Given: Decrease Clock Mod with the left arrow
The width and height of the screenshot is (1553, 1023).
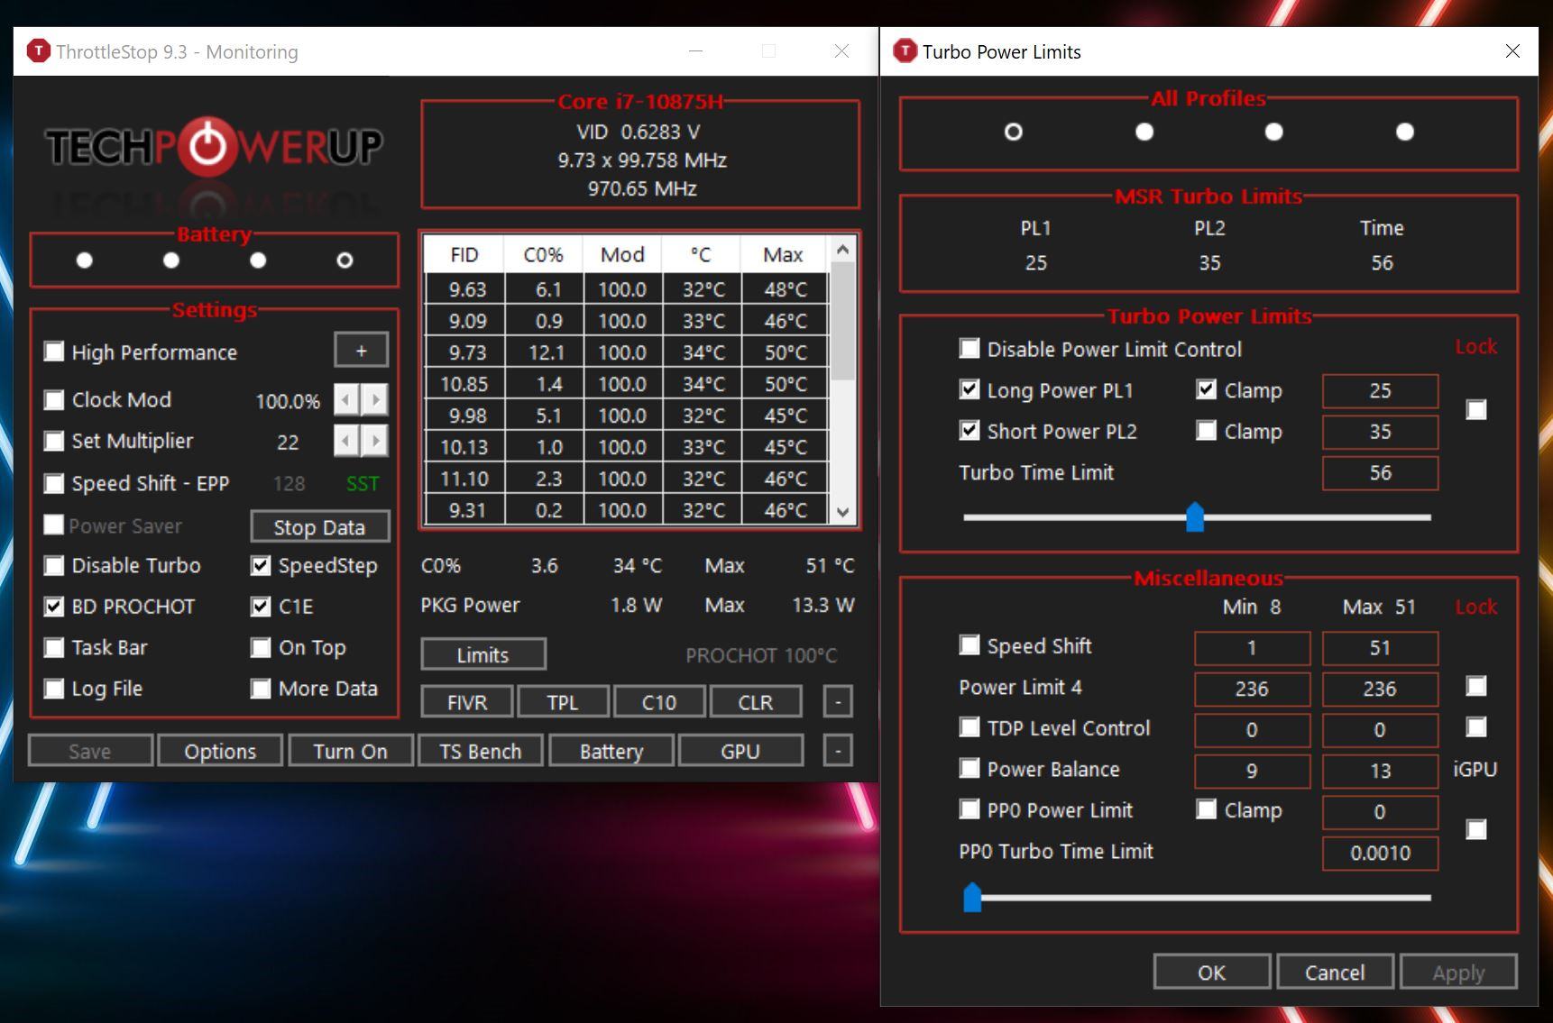Looking at the screenshot, I should coord(346,399).
